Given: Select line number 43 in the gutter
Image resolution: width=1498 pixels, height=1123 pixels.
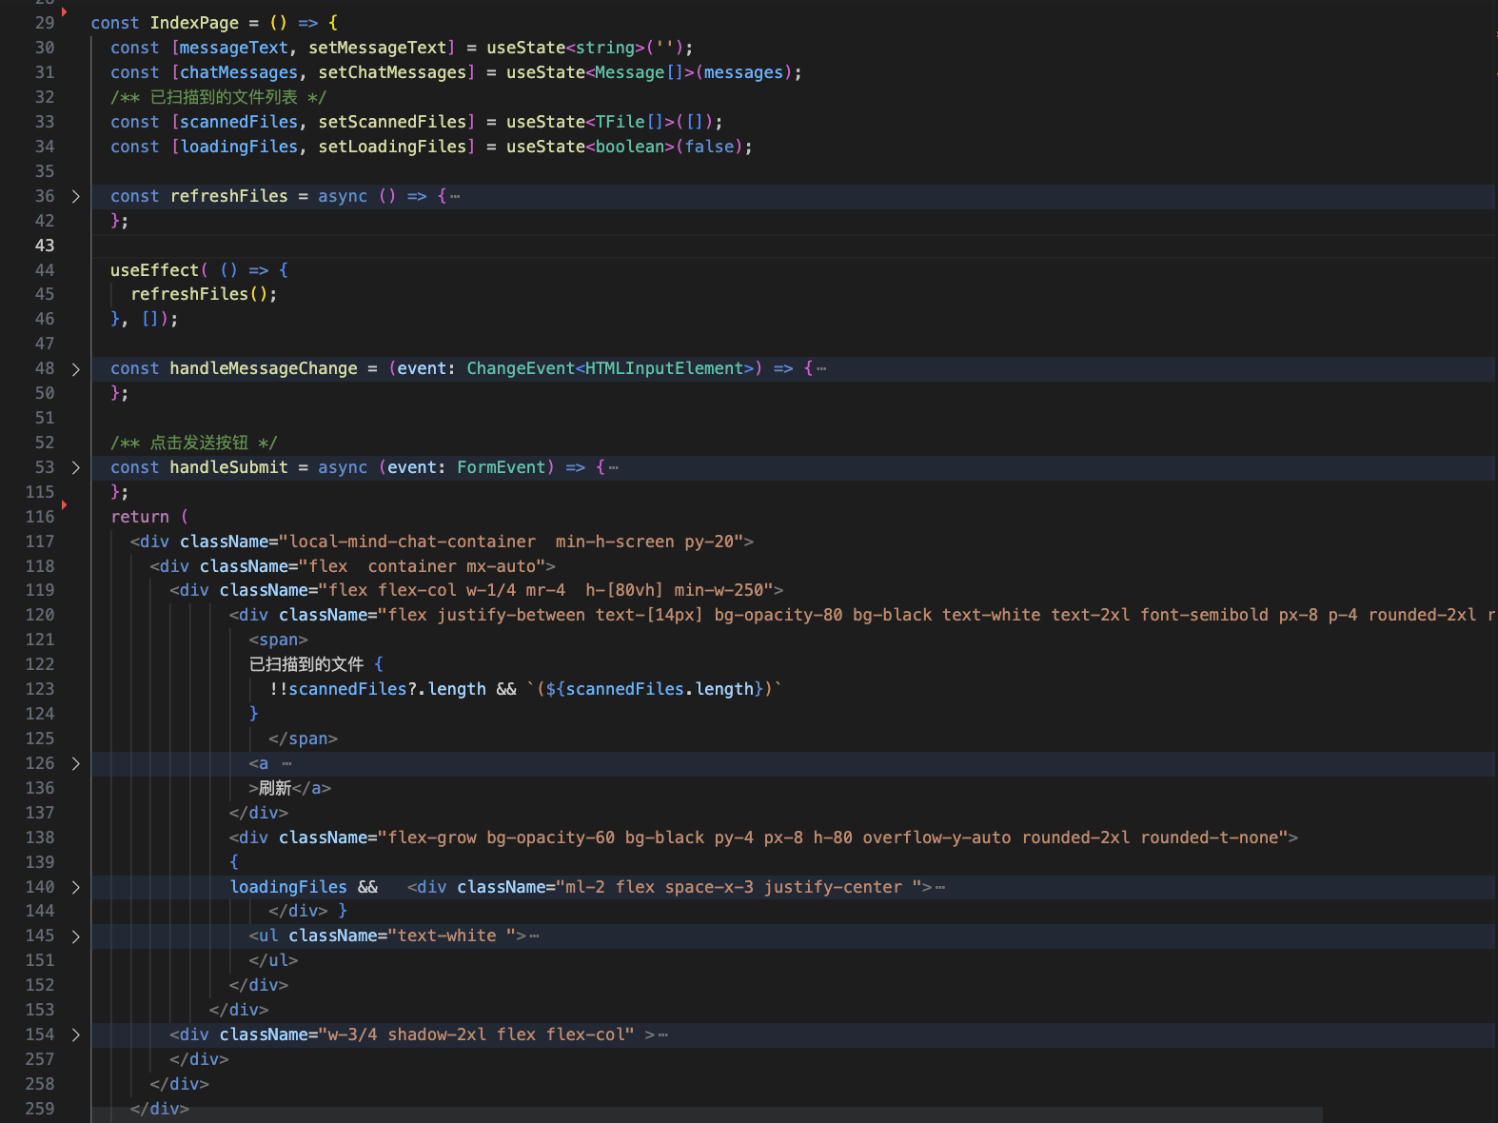Looking at the screenshot, I should tap(45, 246).
